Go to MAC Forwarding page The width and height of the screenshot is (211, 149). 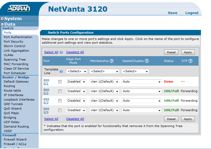[x=16, y=64]
